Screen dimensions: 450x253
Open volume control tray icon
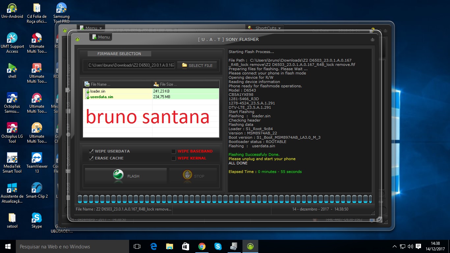click(x=410, y=246)
